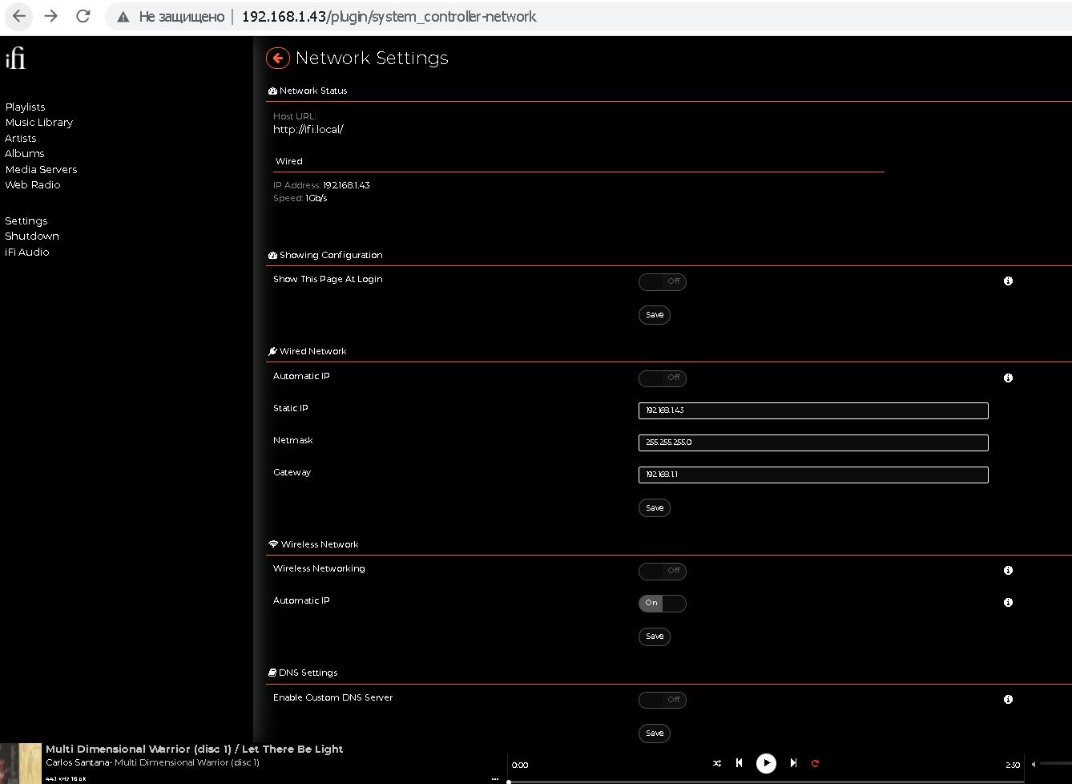1072x784 pixels.
Task: Click the Speed 1Gb/s status text
Action: pos(300,198)
